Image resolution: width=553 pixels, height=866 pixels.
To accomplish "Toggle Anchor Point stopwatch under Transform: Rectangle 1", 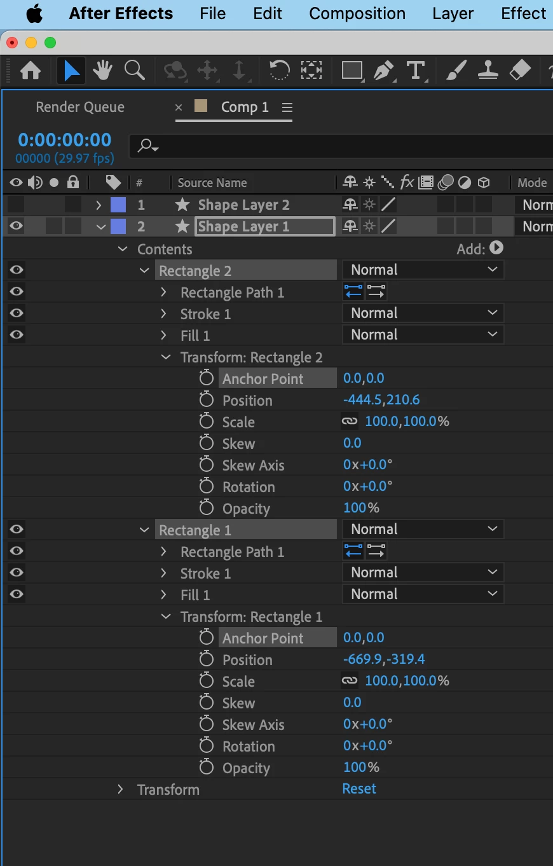I will click(x=206, y=638).
